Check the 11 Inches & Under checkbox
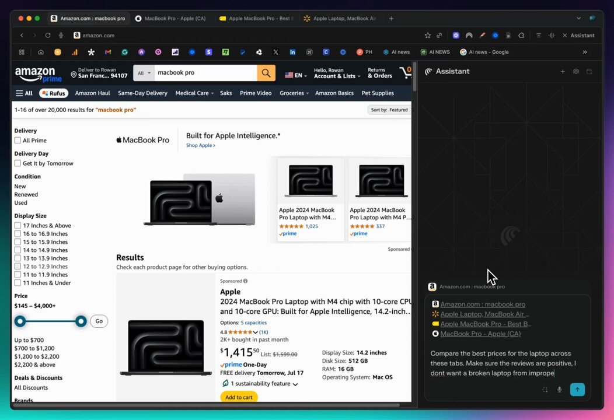 18,283
